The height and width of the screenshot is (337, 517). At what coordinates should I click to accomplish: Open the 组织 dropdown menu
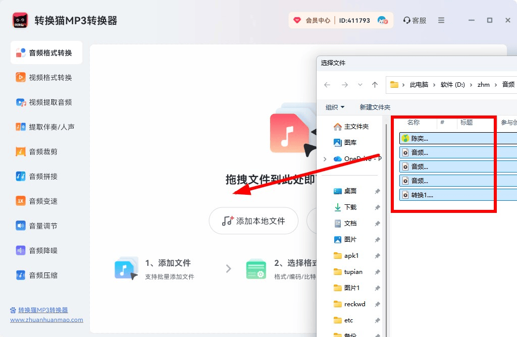tap(335, 107)
